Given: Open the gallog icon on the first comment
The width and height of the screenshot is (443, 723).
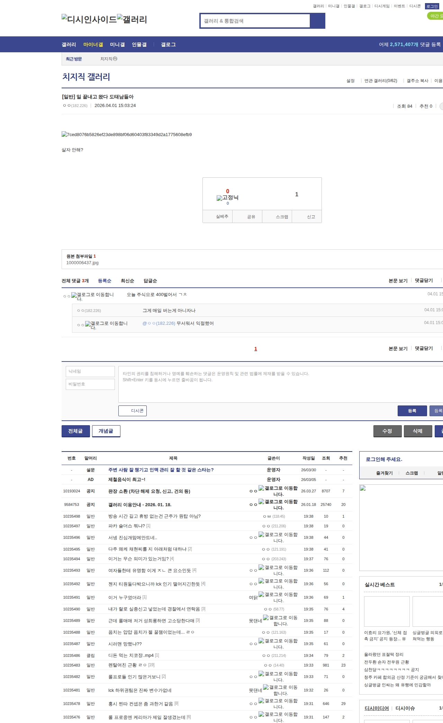Looking at the screenshot, I should point(74,295).
